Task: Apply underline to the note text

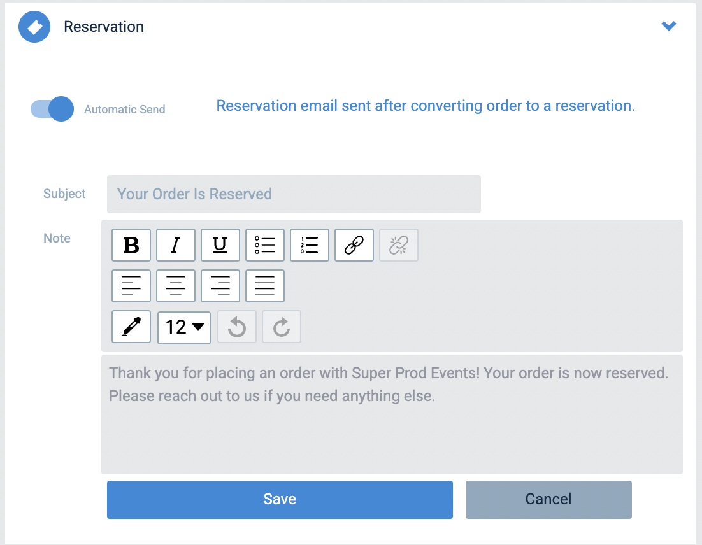Action: click(x=220, y=244)
